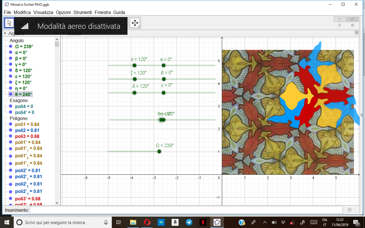Open the Move tool dropdown triangle
365x228 pixels.
coord(13,27)
